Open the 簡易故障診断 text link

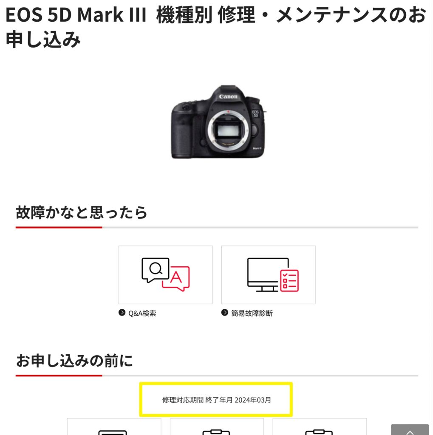point(252,314)
